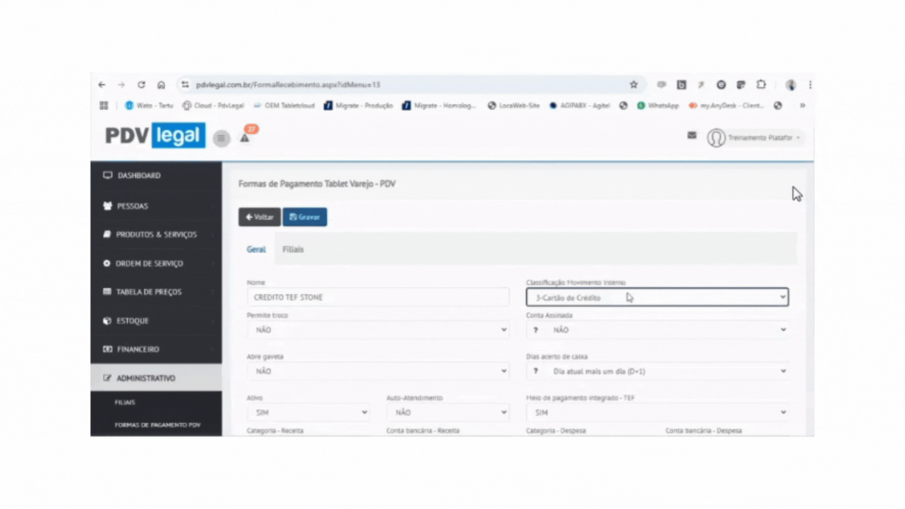Screen dimensions: 905x509
Task: Click the Dias acerto de caixa help icon
Action: 535,371
